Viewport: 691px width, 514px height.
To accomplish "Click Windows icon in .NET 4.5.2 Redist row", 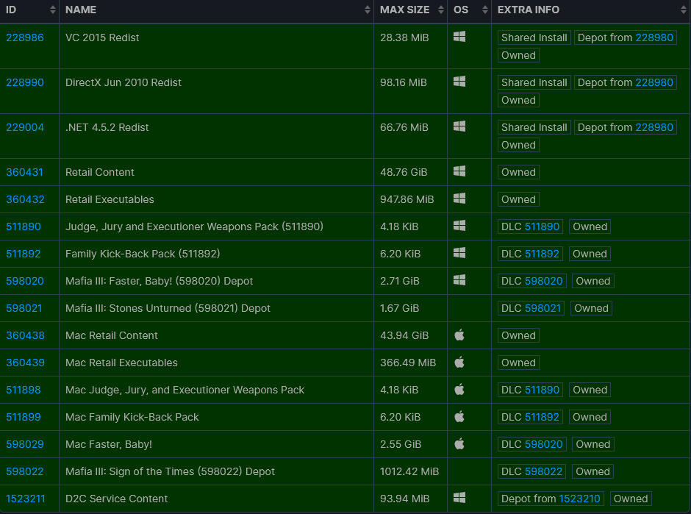I will (459, 126).
